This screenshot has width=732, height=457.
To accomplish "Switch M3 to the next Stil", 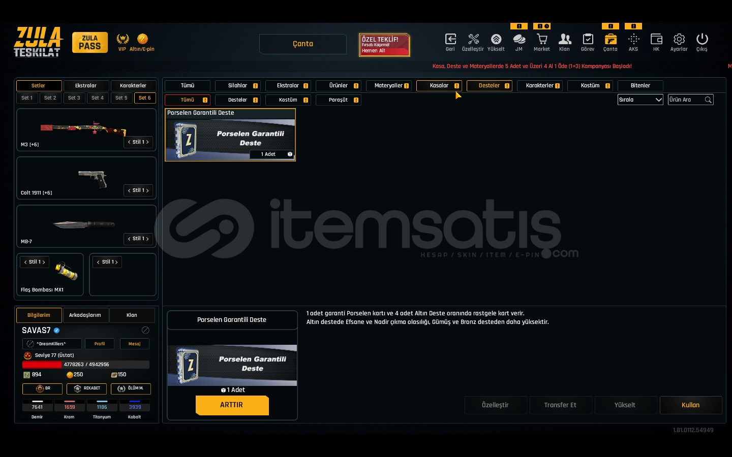I will (x=147, y=142).
